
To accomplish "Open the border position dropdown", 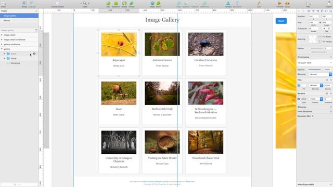I will (316, 99).
